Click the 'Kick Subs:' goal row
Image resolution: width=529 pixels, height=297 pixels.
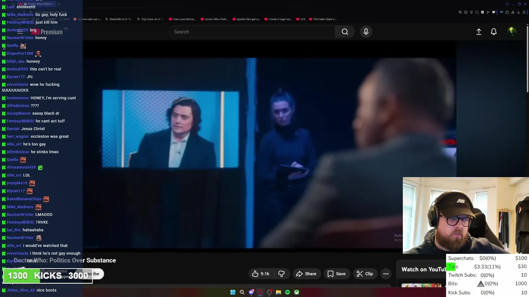pos(487,292)
